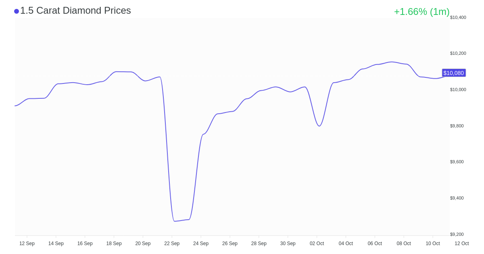This screenshot has height=254, width=484.
Task: Select the 28 Sep date label
Action: click(259, 244)
